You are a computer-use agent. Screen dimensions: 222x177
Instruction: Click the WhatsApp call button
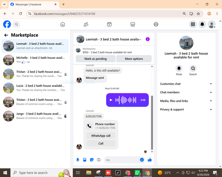[x=101, y=136]
